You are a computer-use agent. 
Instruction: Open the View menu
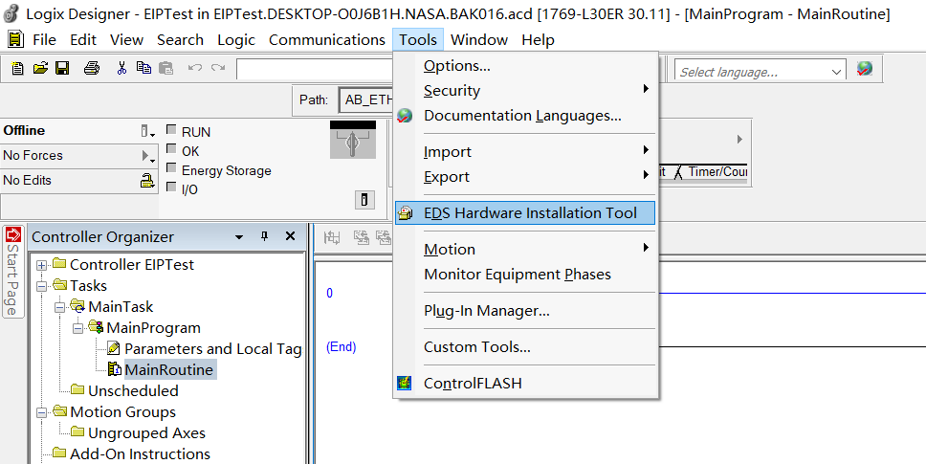pos(126,39)
